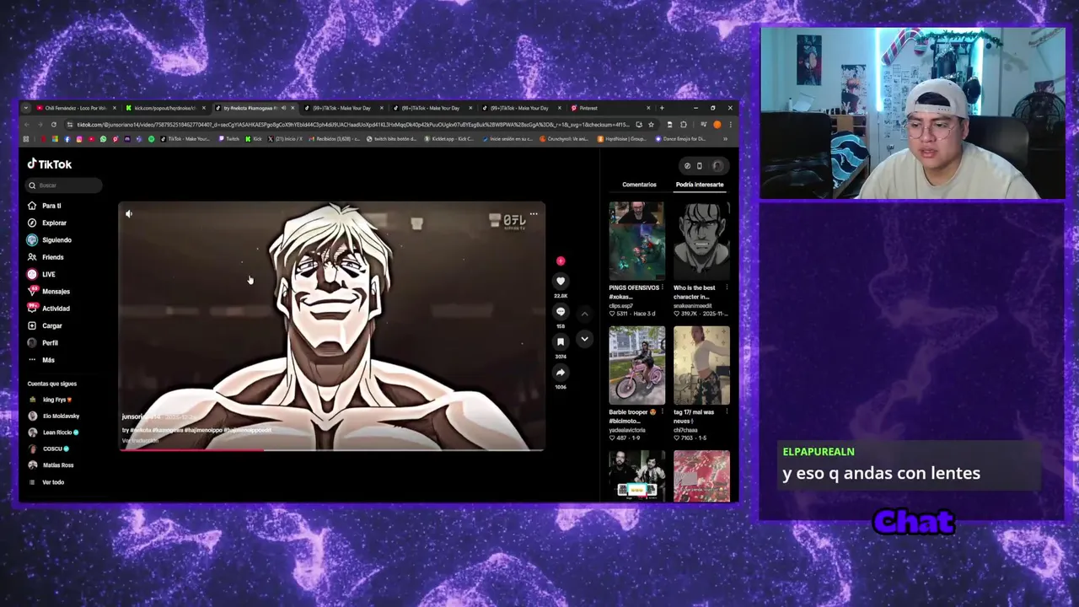Click the browser back arrow
This screenshot has height=607, width=1079.
26,125
